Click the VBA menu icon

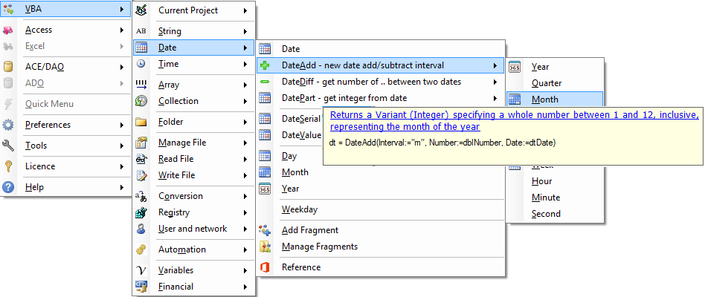coord(8,9)
